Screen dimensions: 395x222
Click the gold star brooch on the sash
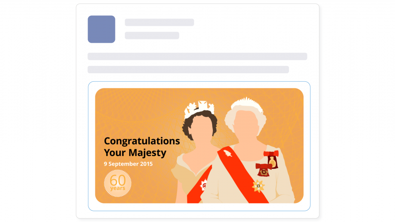pos(258,186)
